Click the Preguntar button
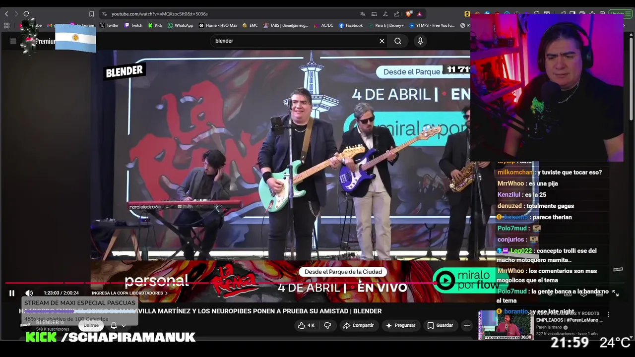Viewport: 635px width, 357px height. (400, 325)
